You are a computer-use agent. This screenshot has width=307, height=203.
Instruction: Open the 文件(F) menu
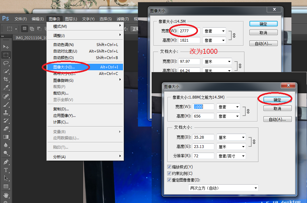(x=21, y=19)
